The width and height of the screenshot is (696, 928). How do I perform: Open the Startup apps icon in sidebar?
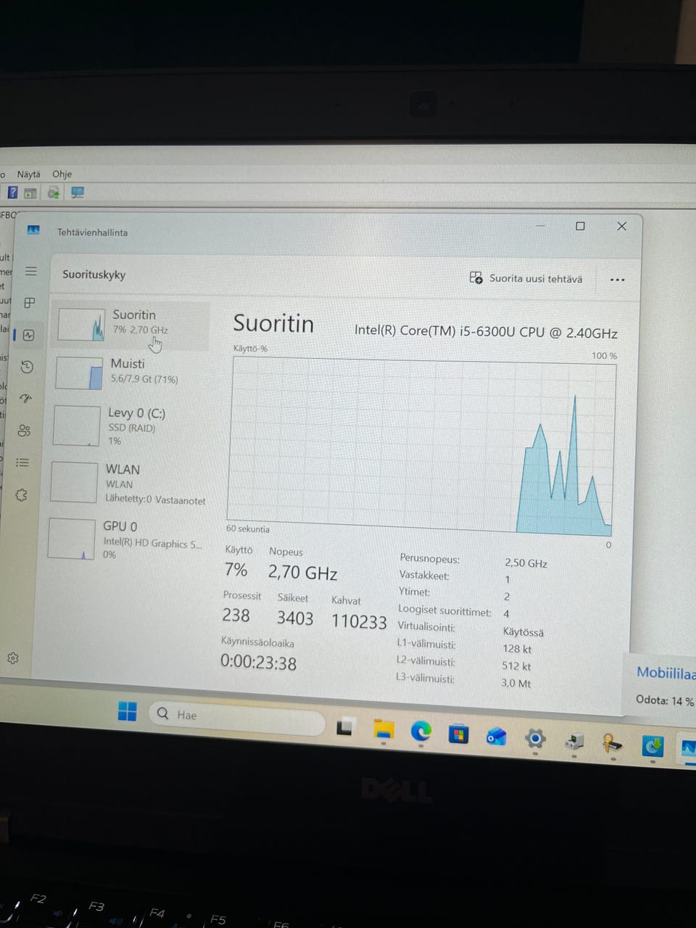[x=26, y=399]
